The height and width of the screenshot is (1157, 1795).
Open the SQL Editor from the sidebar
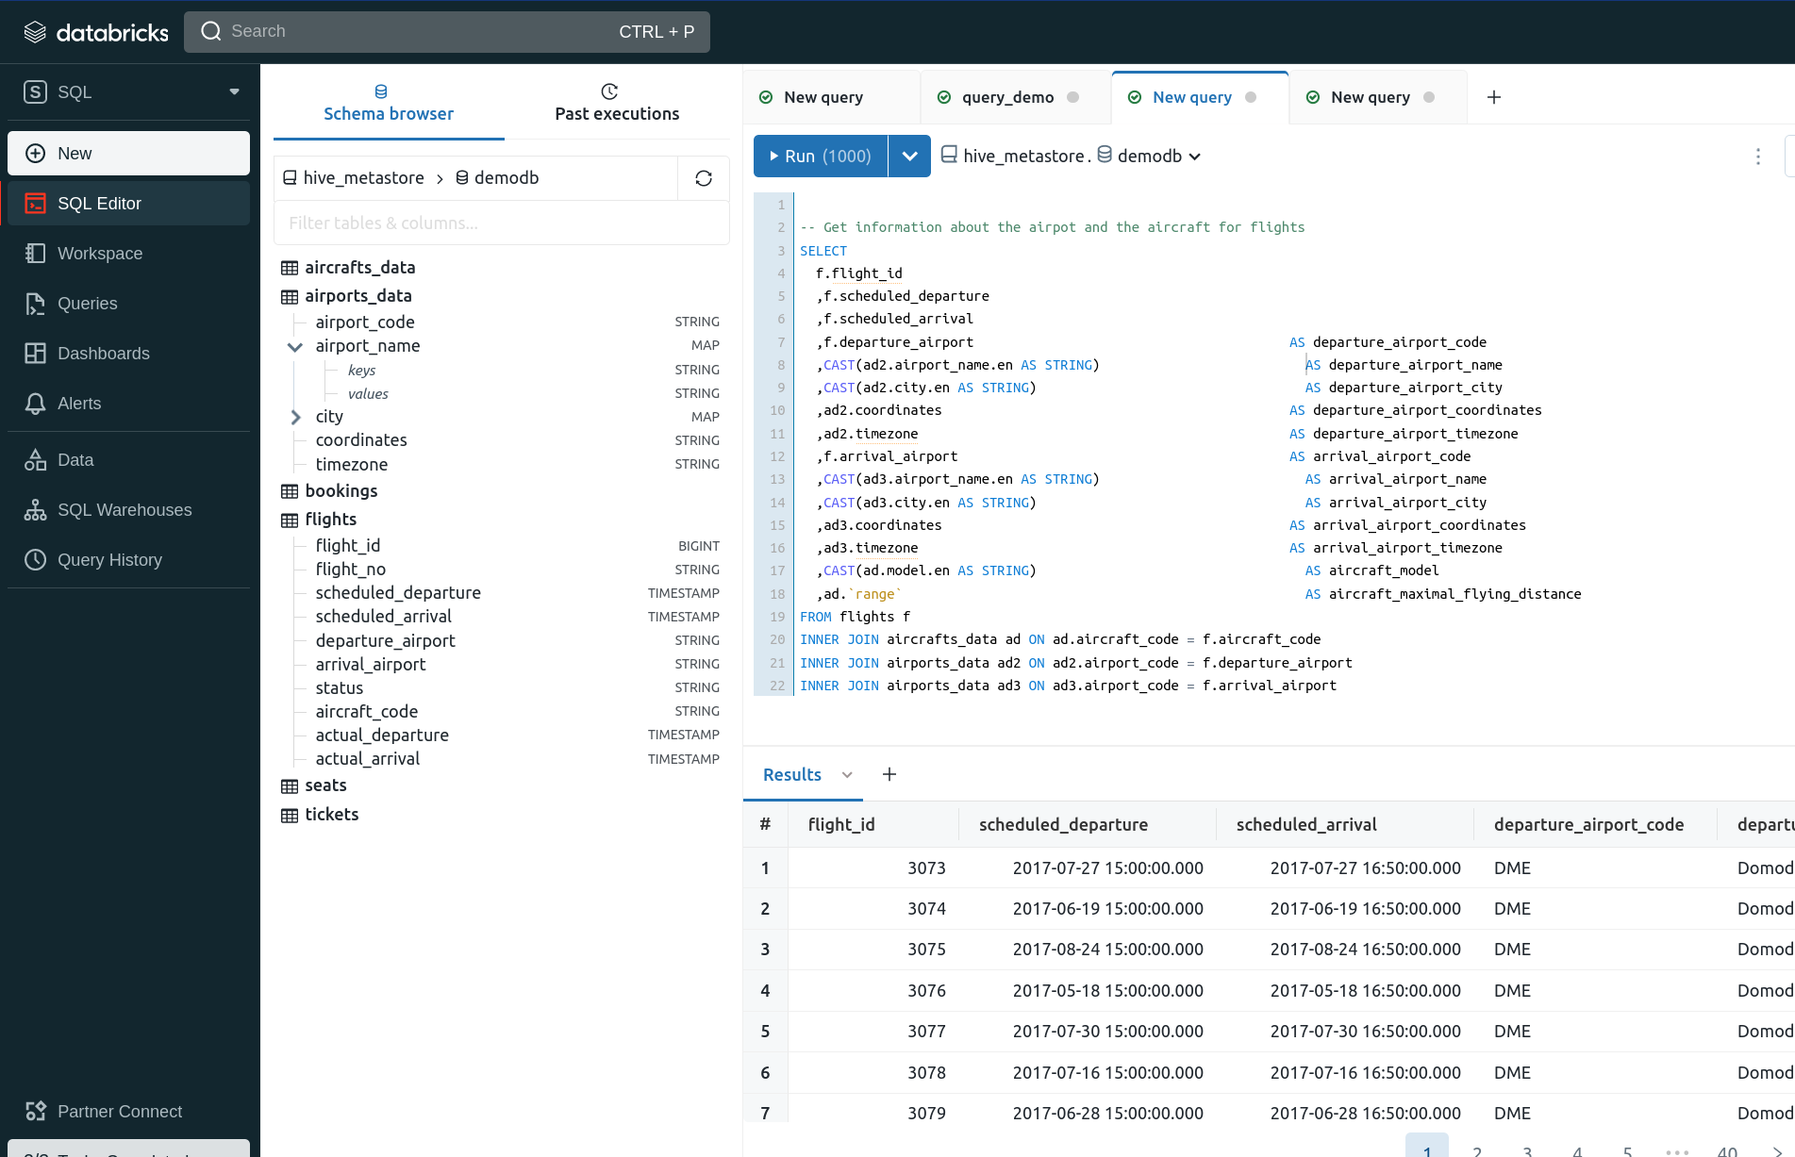click(101, 203)
